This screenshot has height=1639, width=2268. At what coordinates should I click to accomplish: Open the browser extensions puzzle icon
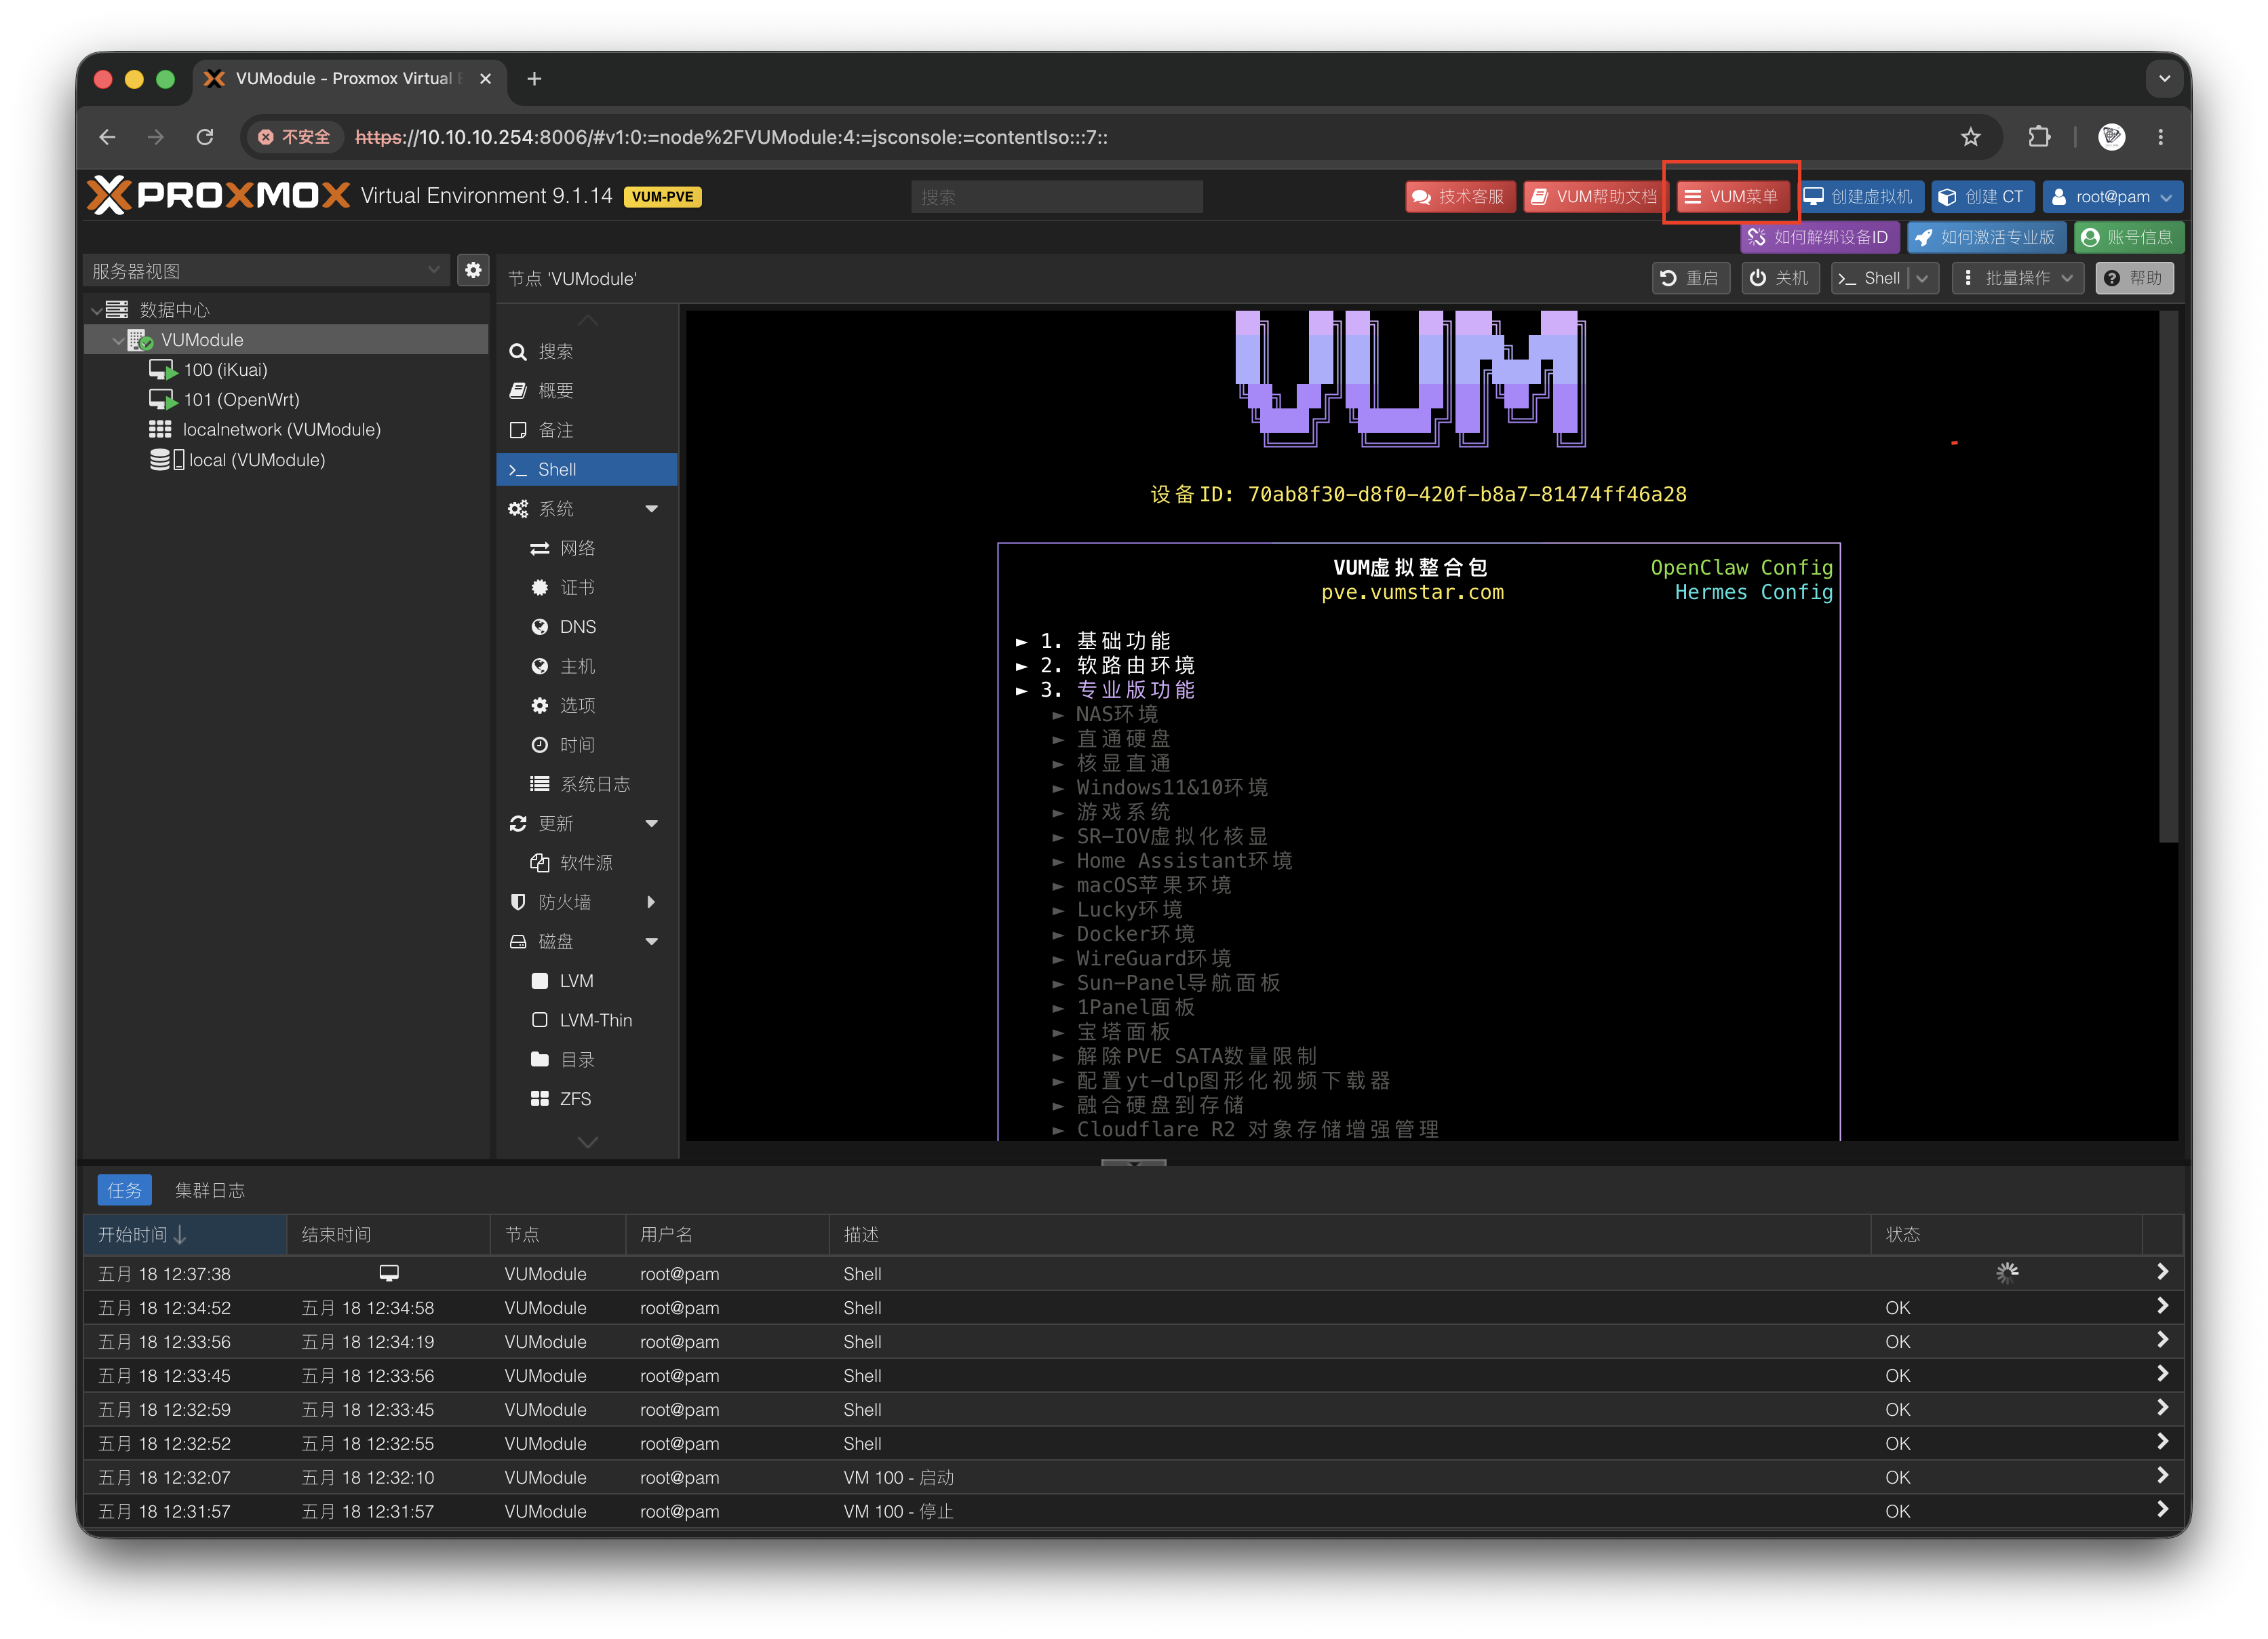tap(2039, 137)
